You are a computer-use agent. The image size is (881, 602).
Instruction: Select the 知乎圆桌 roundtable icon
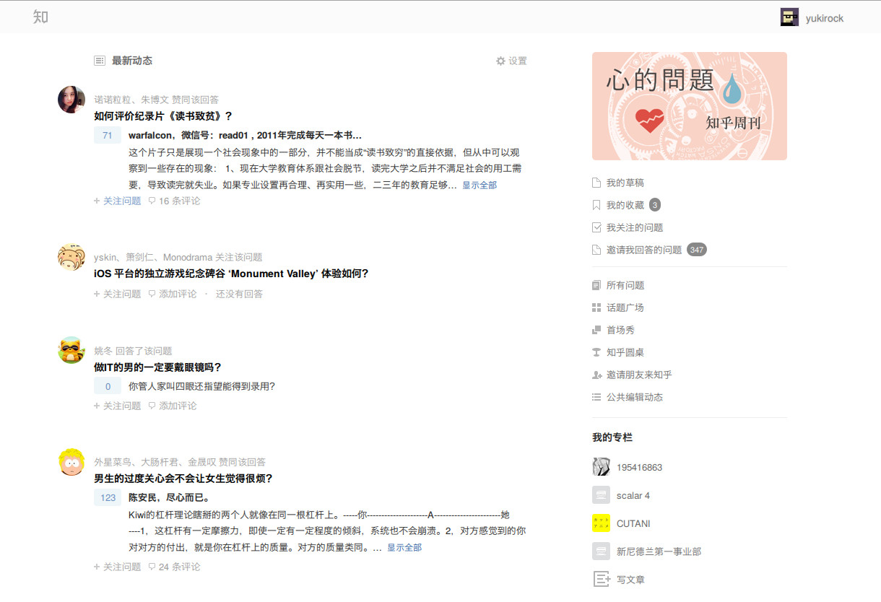(599, 352)
